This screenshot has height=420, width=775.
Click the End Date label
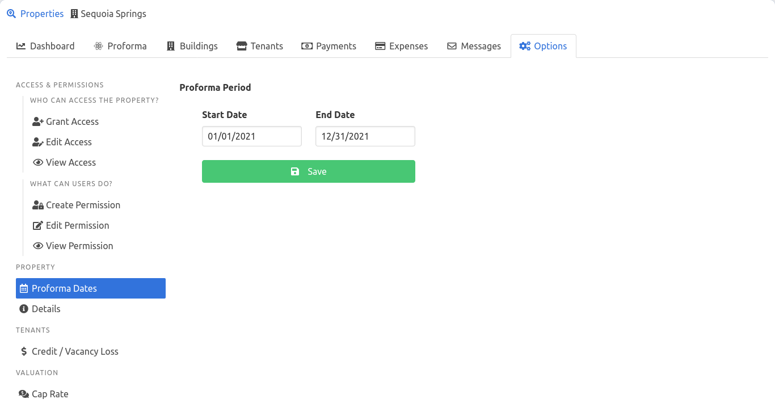pos(335,115)
